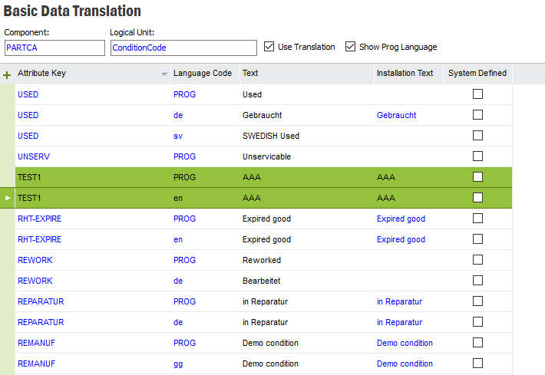Click the System Defined column header
This screenshot has width=545, height=375.
click(477, 74)
